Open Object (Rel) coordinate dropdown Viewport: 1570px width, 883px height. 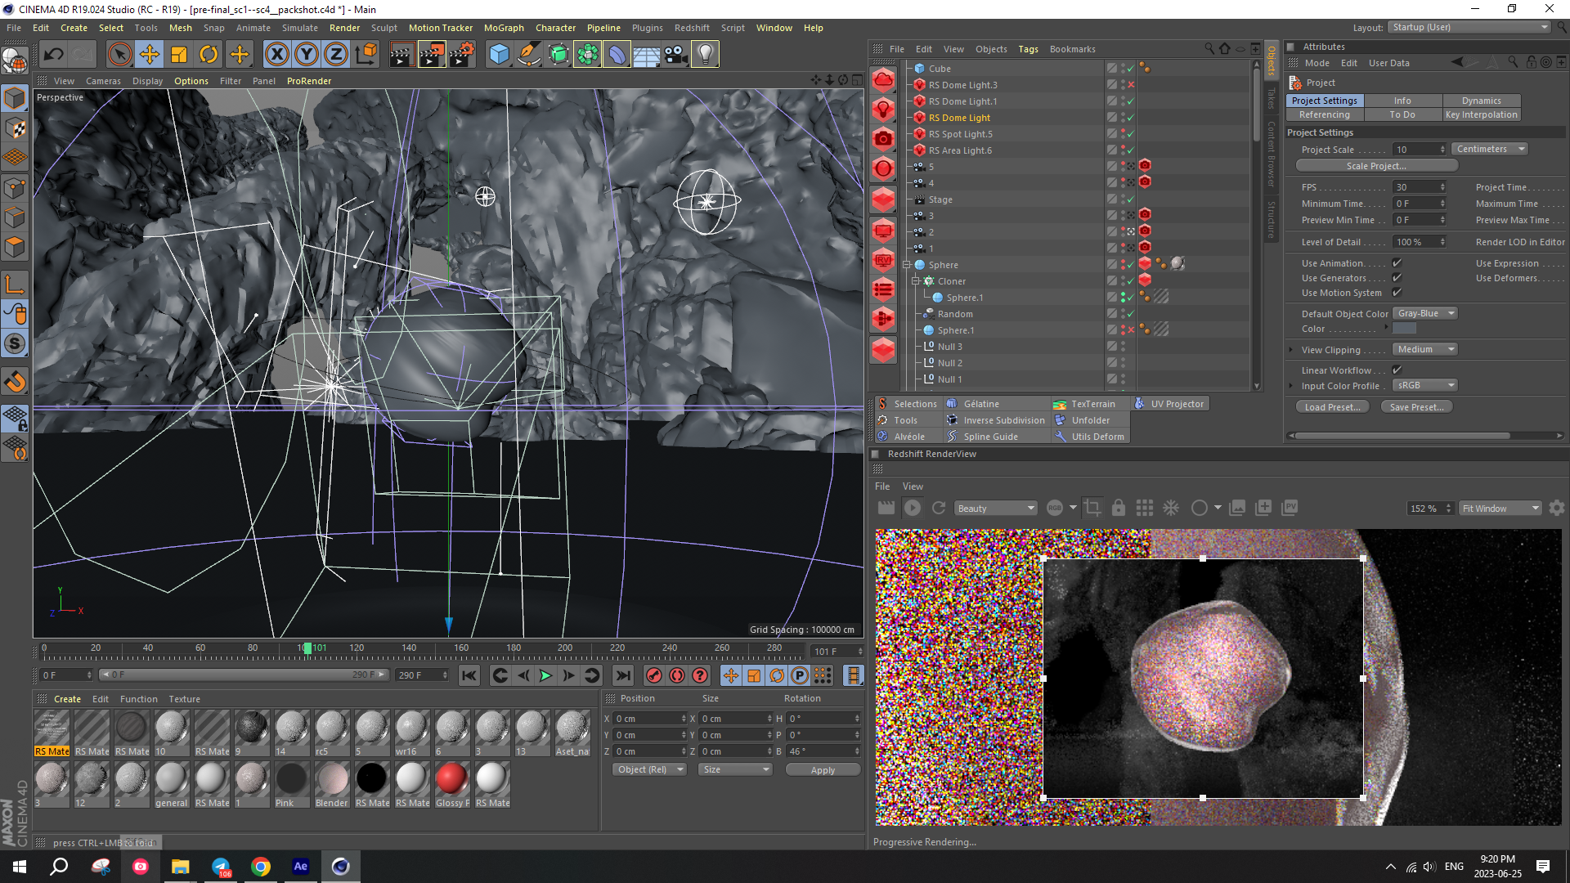[x=649, y=770]
